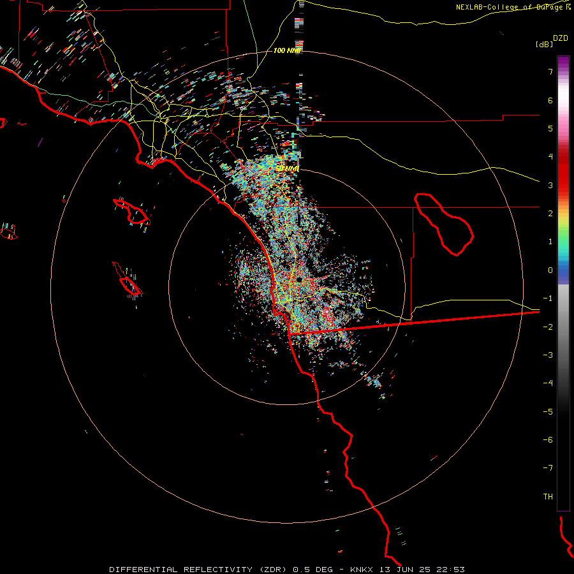
Task: Select the -7 value on dB scale
Action: tap(548, 468)
